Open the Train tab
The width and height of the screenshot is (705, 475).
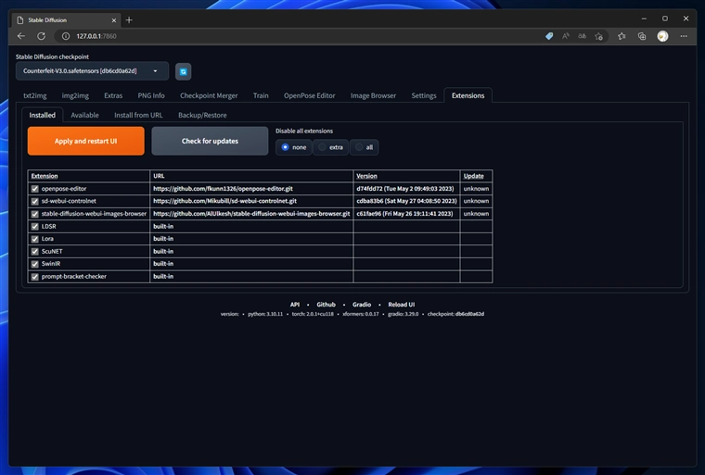point(261,95)
